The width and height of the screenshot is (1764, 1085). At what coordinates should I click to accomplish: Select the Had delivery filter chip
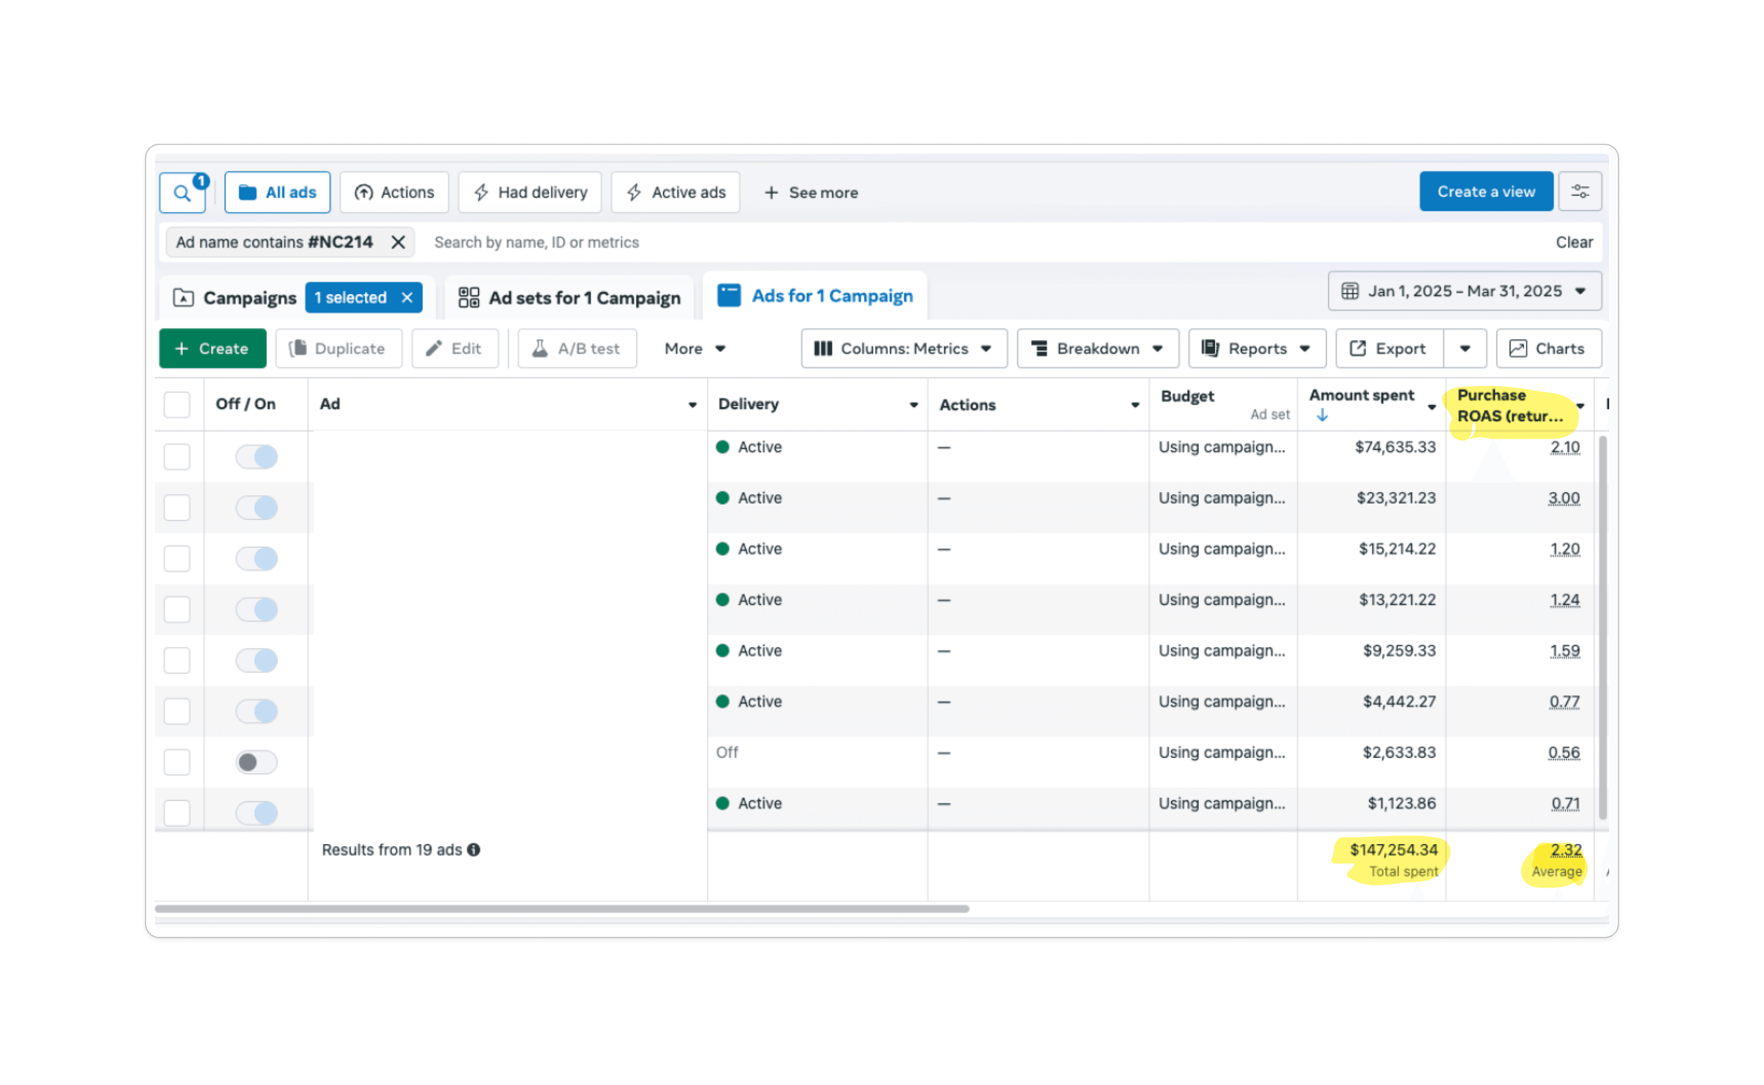click(x=530, y=192)
